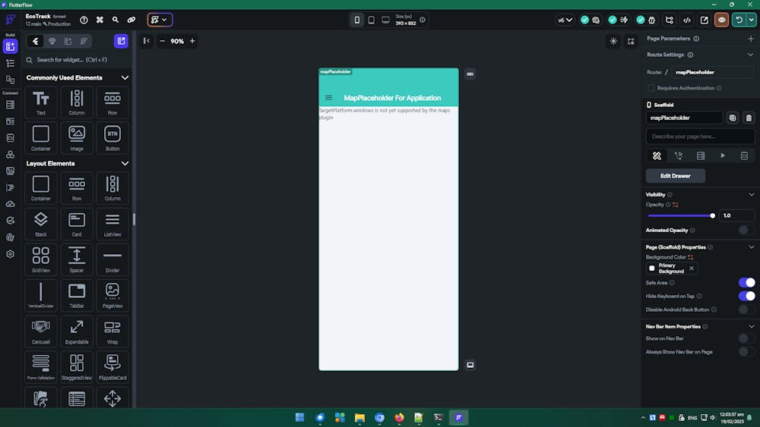
Task: Go back in widget palette arrow
Action: coord(36,41)
